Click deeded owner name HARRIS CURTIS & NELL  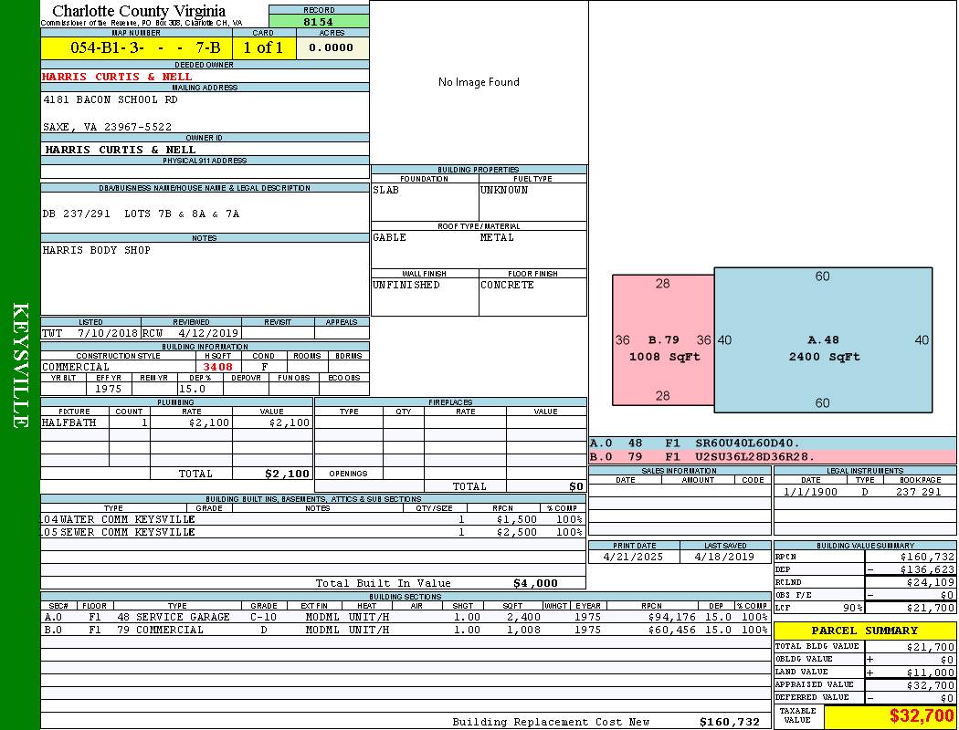click(x=117, y=77)
